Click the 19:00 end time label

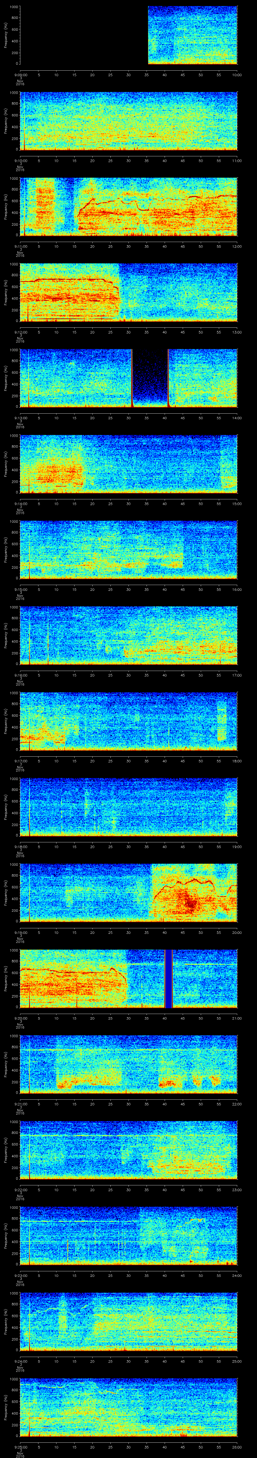(x=237, y=847)
